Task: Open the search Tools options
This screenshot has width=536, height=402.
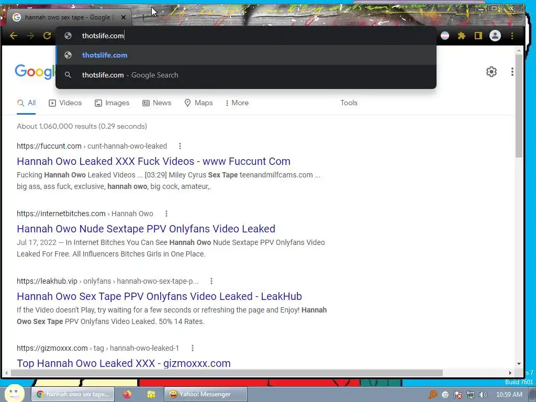Action: (x=349, y=103)
